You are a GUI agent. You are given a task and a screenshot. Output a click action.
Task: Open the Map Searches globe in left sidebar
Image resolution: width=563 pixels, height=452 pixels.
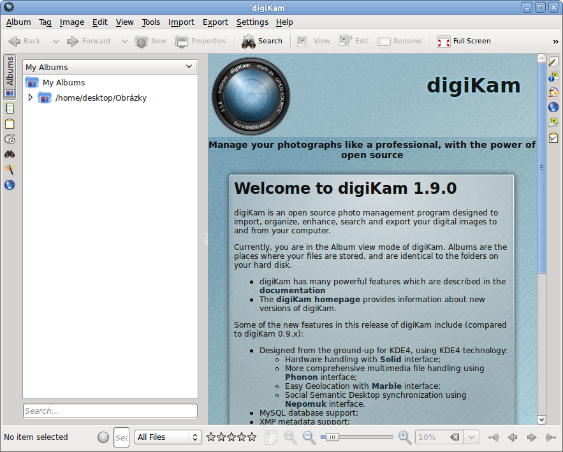pos(10,186)
